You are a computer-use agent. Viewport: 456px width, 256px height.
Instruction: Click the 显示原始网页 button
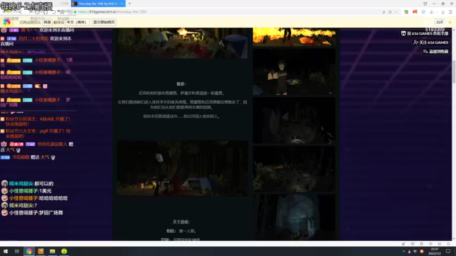104,22
